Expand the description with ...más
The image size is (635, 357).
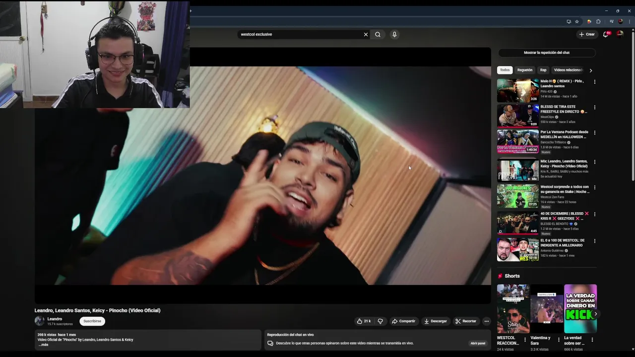[x=44, y=345]
